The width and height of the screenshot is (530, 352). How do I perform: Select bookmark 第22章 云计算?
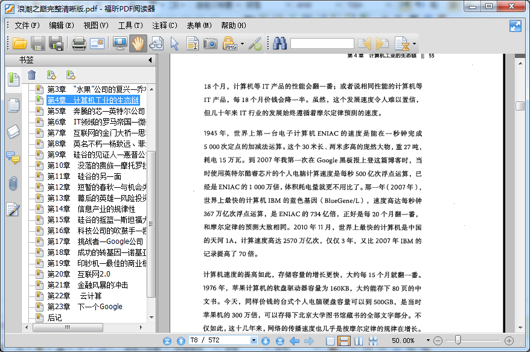pyautogui.click(x=74, y=296)
